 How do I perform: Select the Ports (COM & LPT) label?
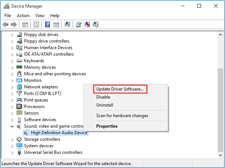43,93
